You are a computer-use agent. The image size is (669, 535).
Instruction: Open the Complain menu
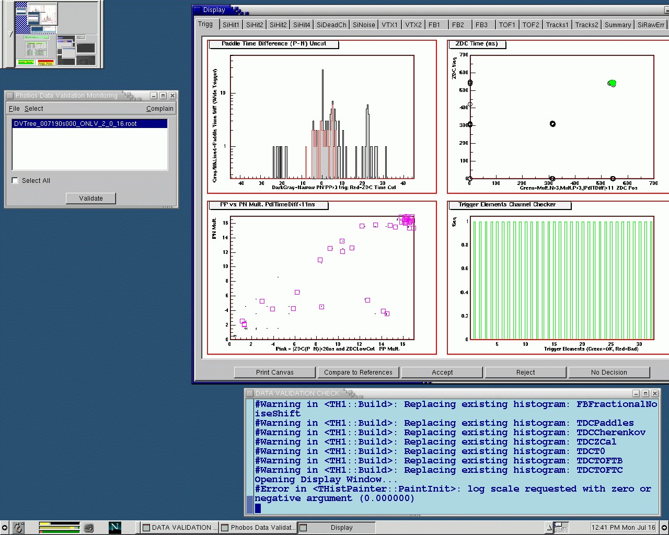pyautogui.click(x=160, y=109)
